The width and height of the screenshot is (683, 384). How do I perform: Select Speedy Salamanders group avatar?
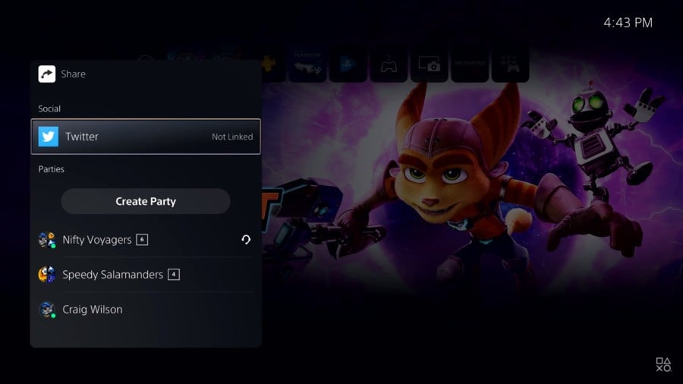coord(46,274)
